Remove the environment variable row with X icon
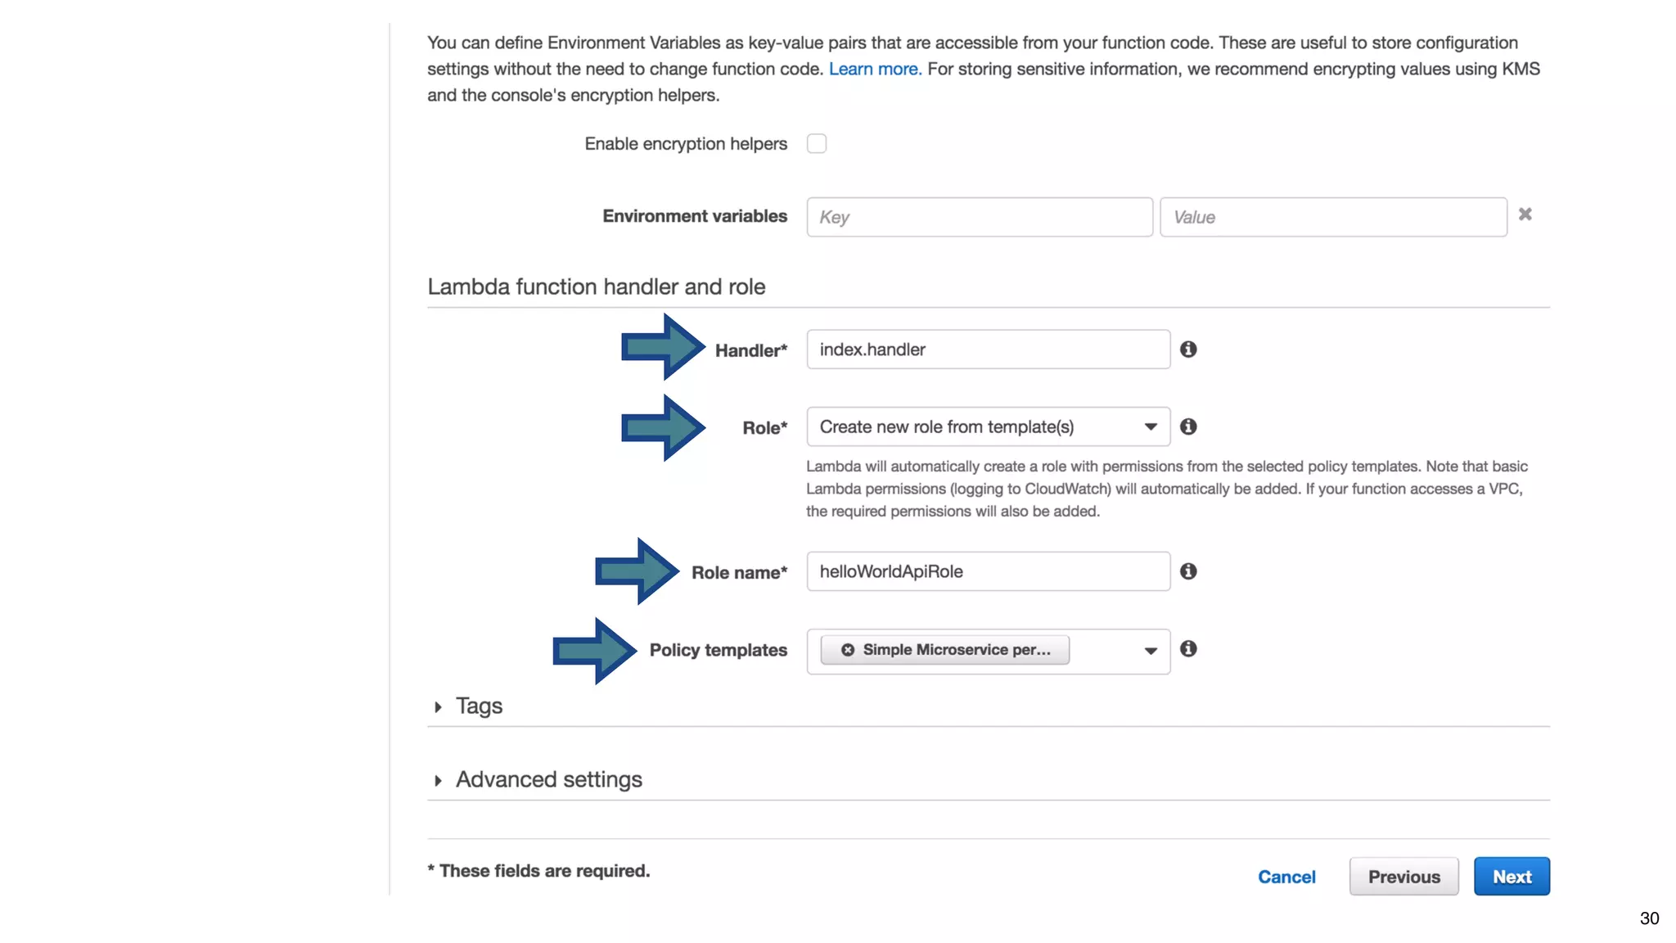Viewport: 1676px width, 943px height. pos(1525,214)
